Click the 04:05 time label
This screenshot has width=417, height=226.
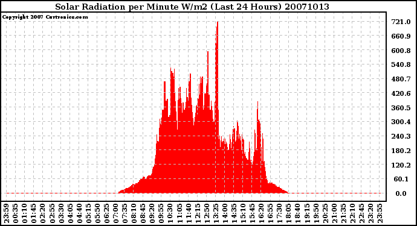70,213
